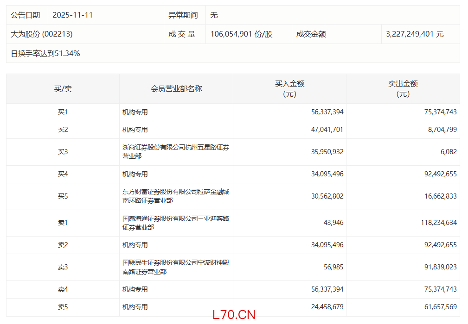Click the 日换手率达到51.34% reason text

coord(45,53)
